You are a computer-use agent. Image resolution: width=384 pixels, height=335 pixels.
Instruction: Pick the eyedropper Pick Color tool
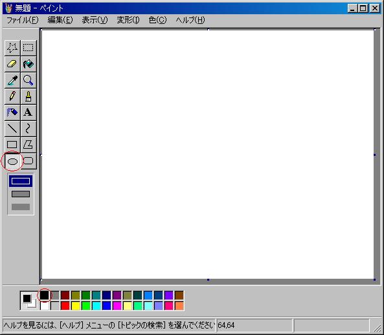tap(12, 80)
